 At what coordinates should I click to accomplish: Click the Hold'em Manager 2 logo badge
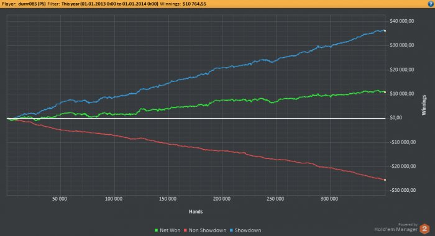coord(424,229)
